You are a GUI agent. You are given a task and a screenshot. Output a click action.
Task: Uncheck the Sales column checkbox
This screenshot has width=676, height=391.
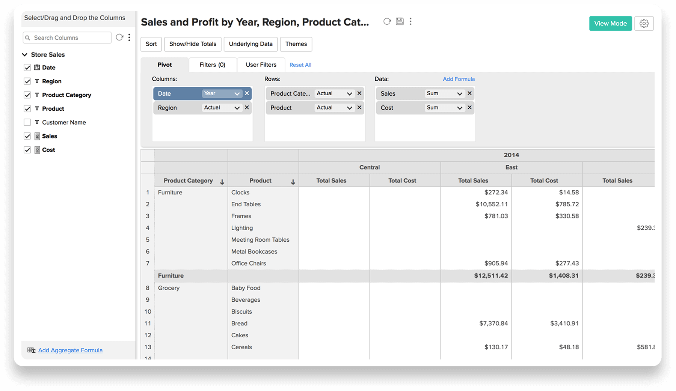coord(27,136)
